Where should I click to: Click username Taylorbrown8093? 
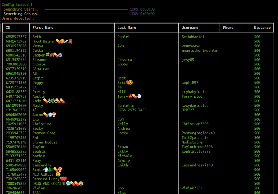tap(197, 147)
